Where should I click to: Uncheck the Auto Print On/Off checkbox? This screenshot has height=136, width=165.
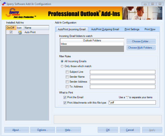11,32
